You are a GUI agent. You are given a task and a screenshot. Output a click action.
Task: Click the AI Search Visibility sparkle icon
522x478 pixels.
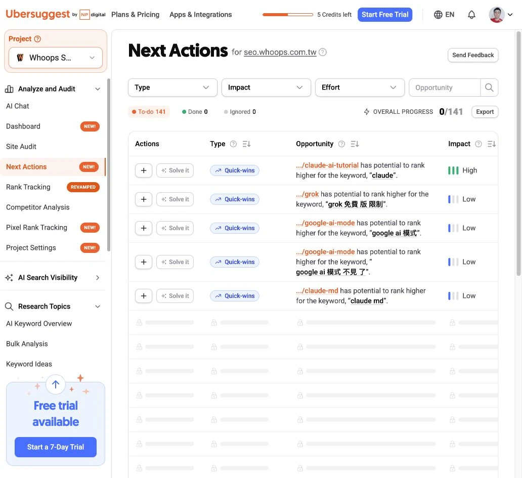(x=9, y=278)
